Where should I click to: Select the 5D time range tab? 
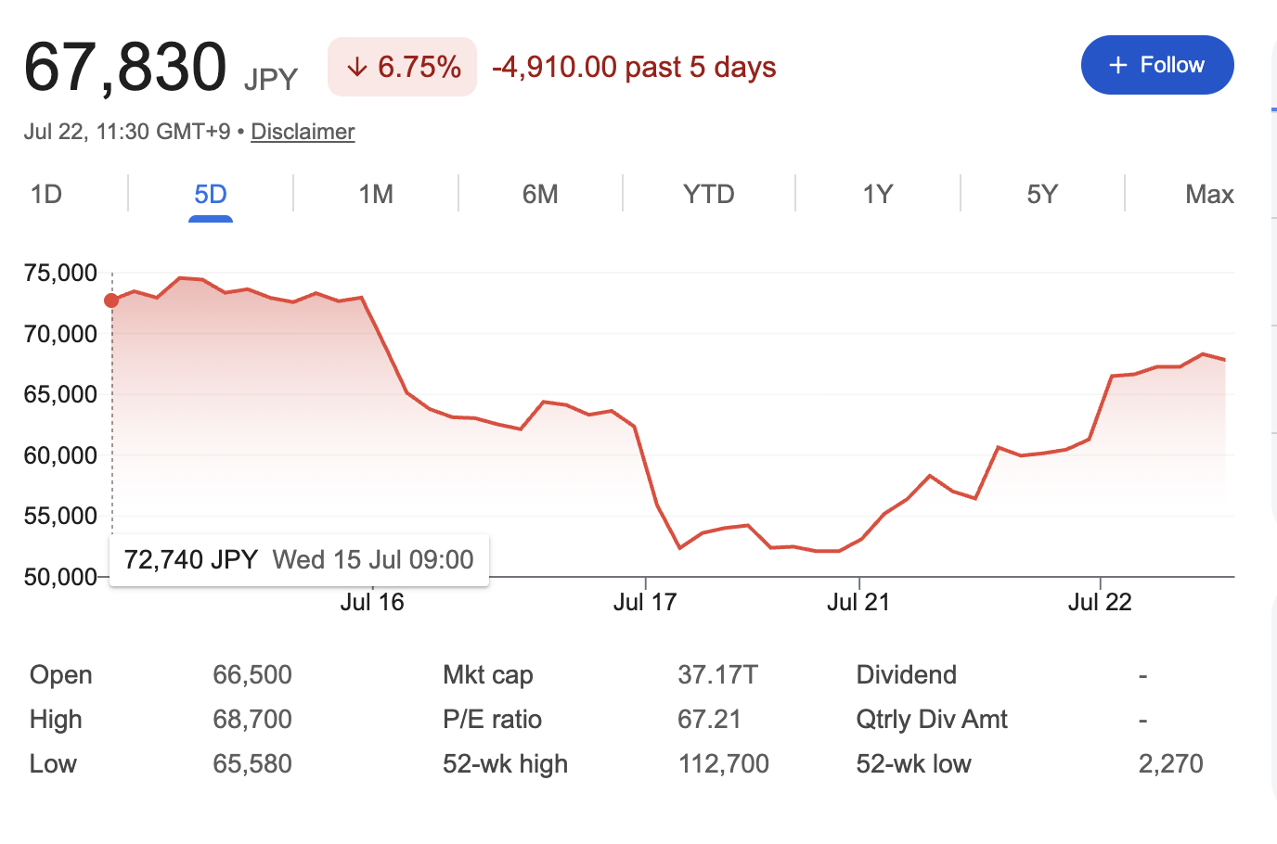[x=211, y=194]
